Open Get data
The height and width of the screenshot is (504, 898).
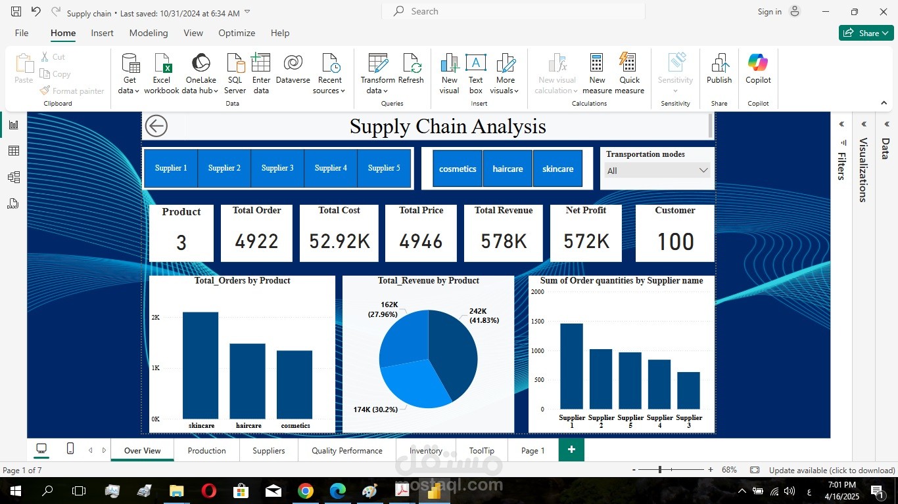(x=130, y=73)
